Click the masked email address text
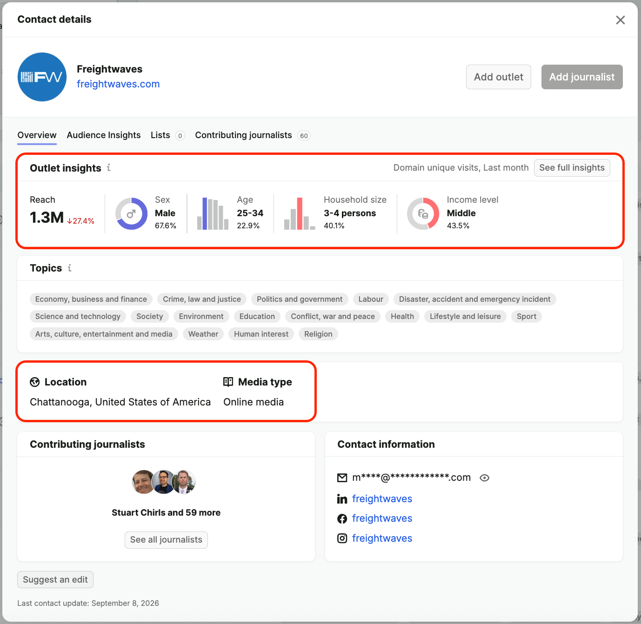The height and width of the screenshot is (624, 641). (x=411, y=478)
